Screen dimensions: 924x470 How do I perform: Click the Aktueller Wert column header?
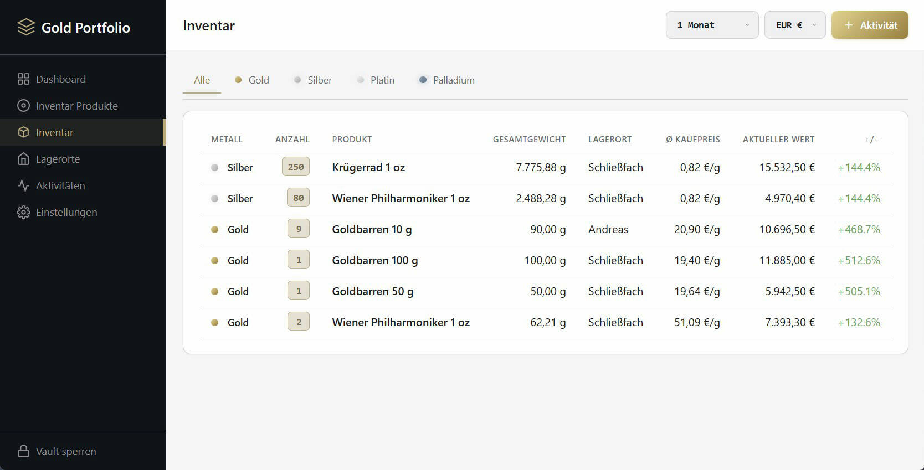[778, 140]
